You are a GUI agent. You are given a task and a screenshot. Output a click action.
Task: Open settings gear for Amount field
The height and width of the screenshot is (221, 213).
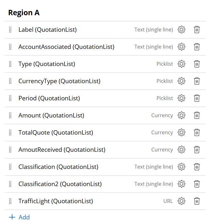pyautogui.click(x=182, y=115)
